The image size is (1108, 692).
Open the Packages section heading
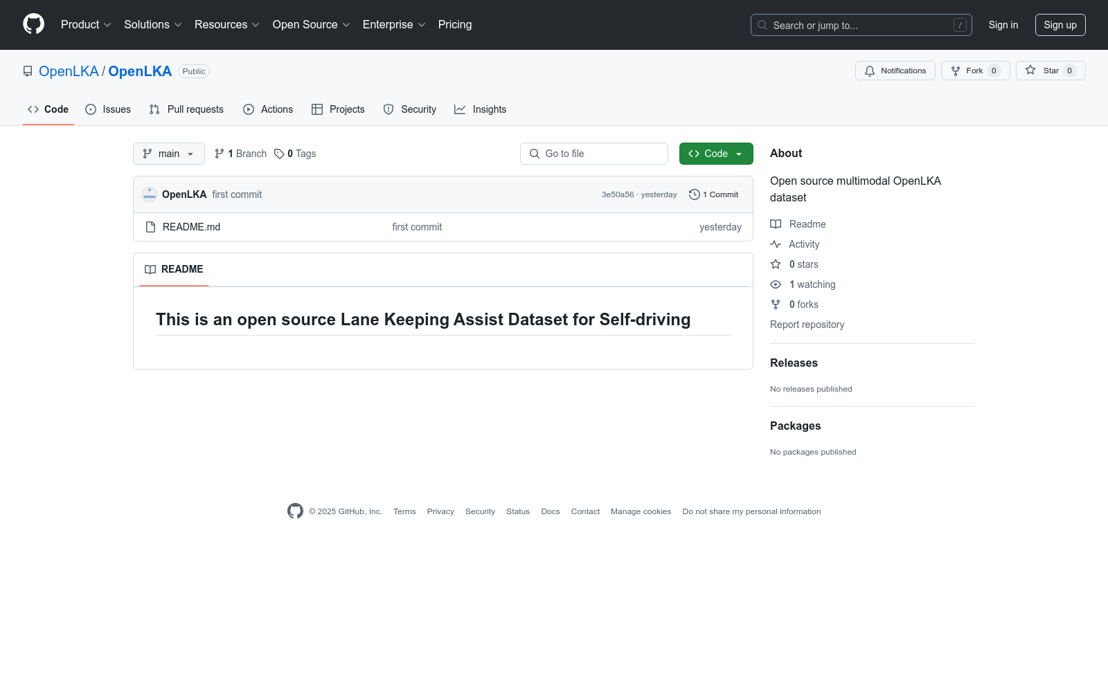click(795, 426)
